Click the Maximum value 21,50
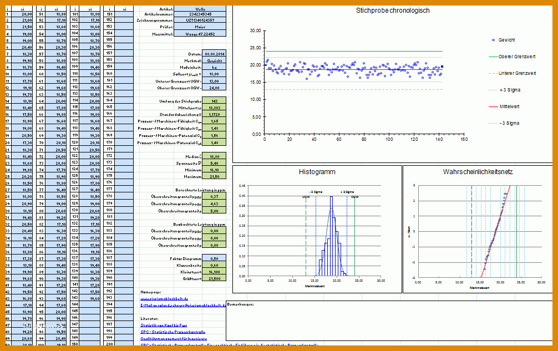 point(214,176)
